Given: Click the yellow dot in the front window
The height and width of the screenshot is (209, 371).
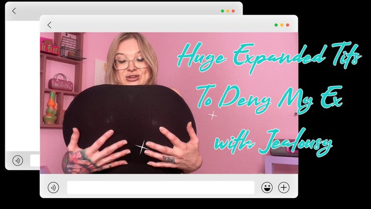Looking at the screenshot, I should coord(282,25).
